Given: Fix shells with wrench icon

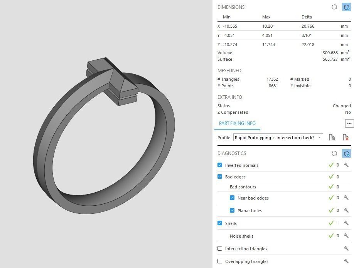Looking at the screenshot, I should click(346, 223).
